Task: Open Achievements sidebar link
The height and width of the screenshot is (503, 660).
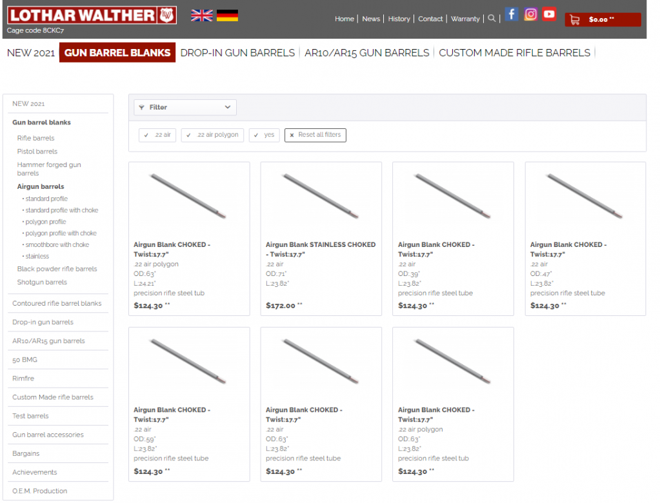Action: (x=34, y=472)
